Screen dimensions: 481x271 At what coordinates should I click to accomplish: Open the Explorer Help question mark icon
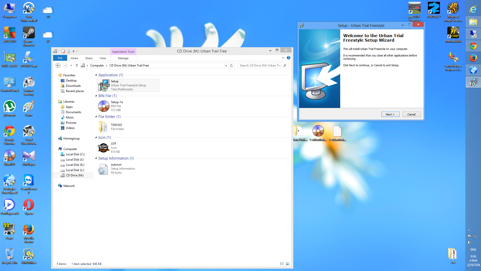(289, 58)
